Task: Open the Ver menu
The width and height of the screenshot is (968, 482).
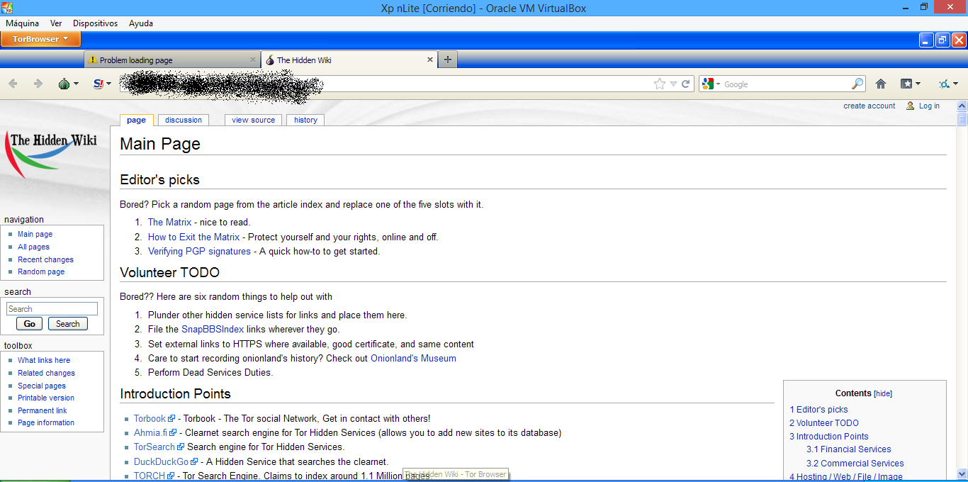Action: [56, 23]
